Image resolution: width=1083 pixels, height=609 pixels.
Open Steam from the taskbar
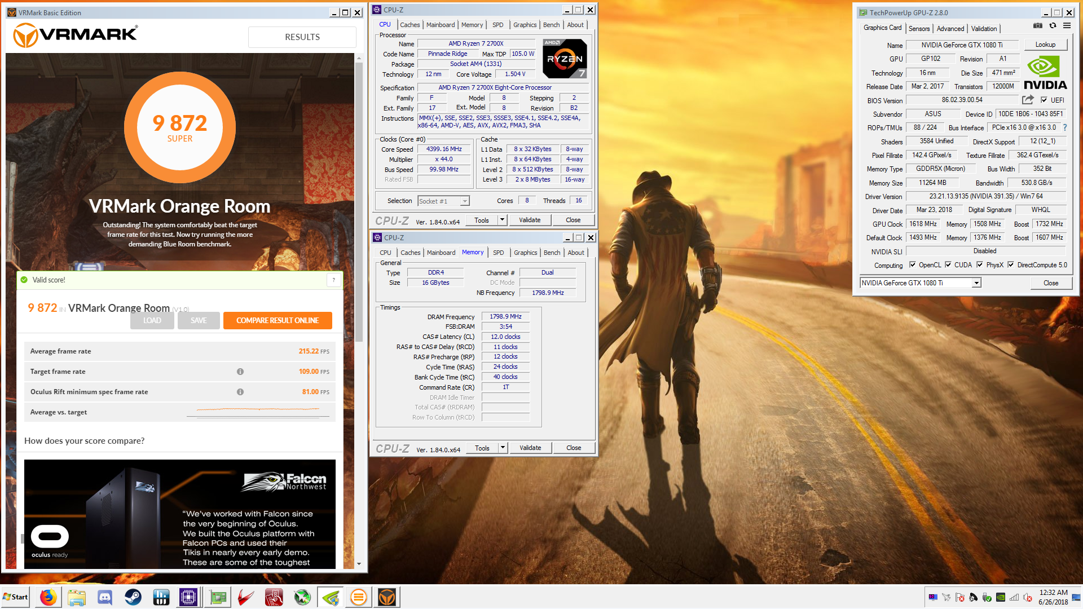pos(133,597)
